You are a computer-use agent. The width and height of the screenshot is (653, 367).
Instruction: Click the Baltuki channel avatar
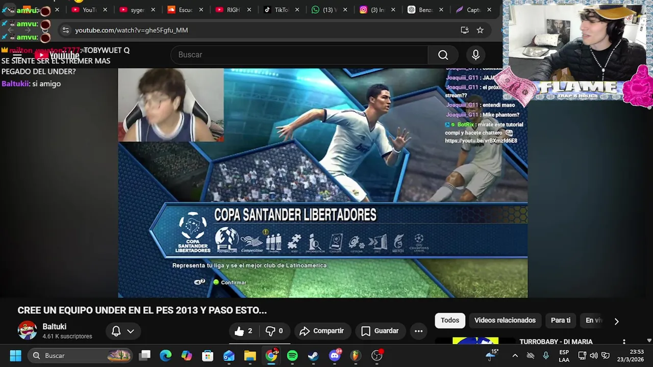(x=27, y=331)
